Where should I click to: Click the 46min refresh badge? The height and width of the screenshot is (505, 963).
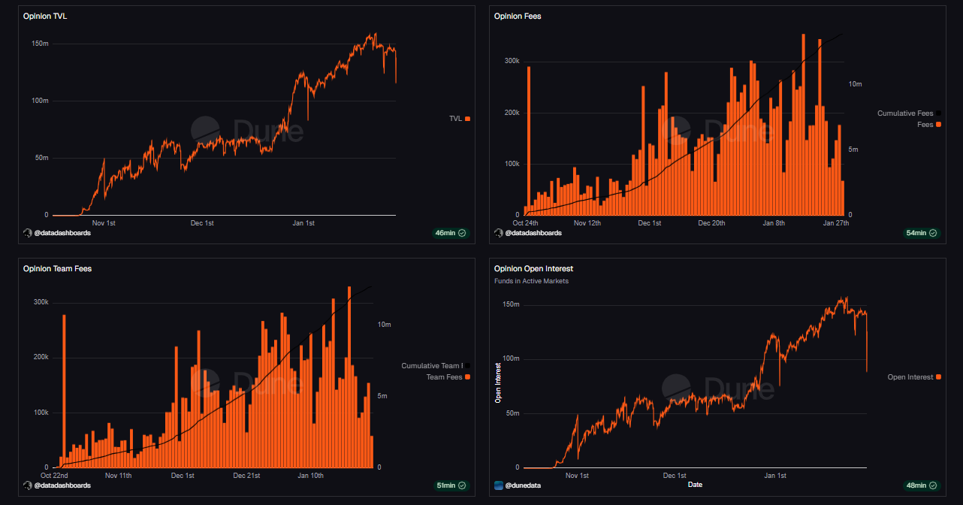[450, 233]
